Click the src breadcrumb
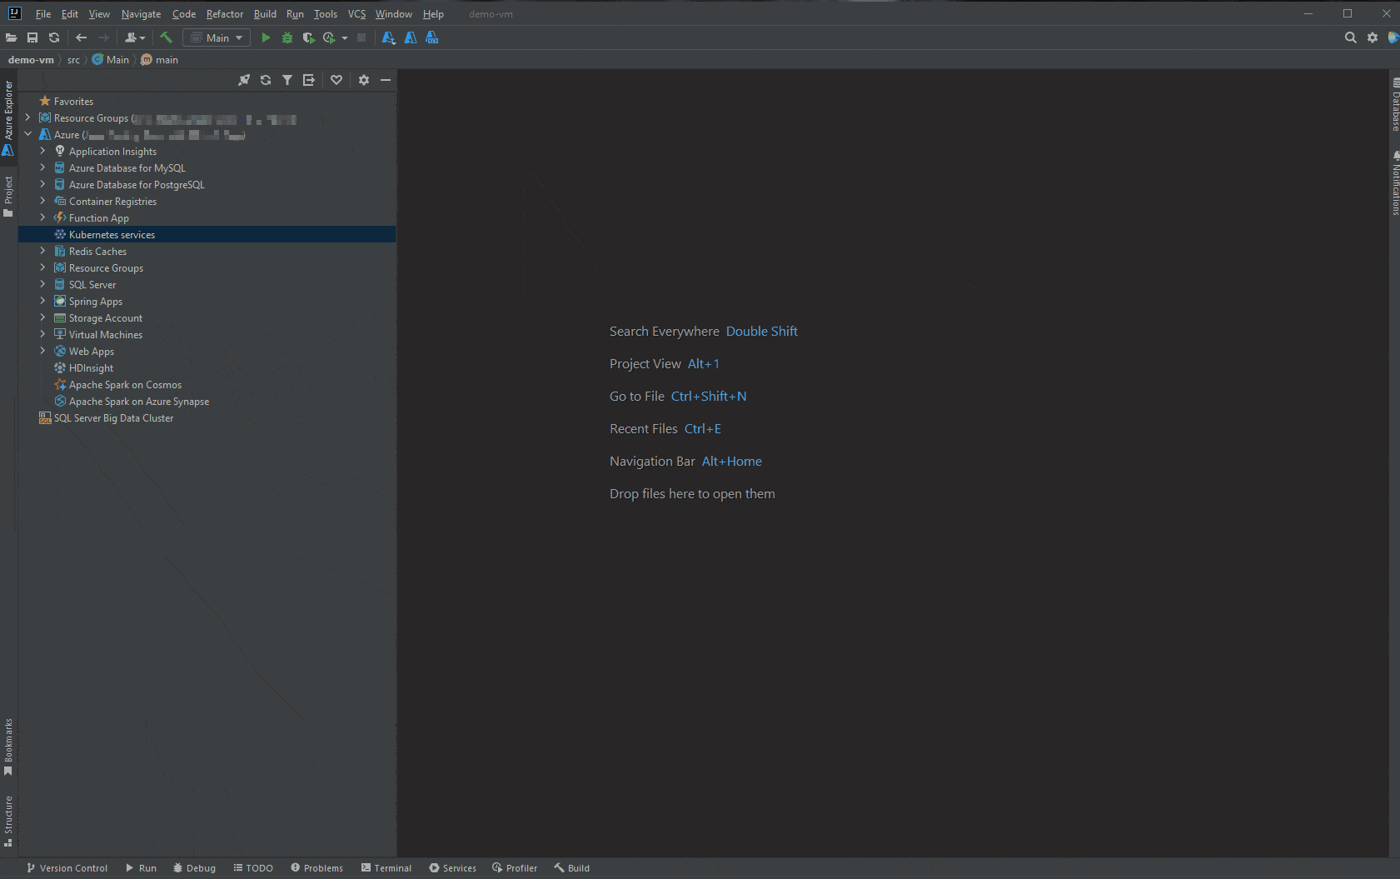 click(x=74, y=60)
